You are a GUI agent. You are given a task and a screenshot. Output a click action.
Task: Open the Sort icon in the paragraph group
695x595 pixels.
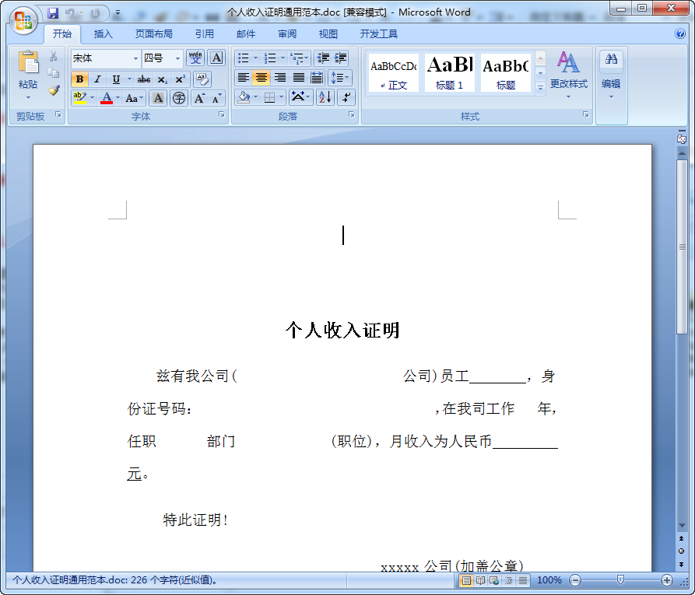pyautogui.click(x=325, y=96)
